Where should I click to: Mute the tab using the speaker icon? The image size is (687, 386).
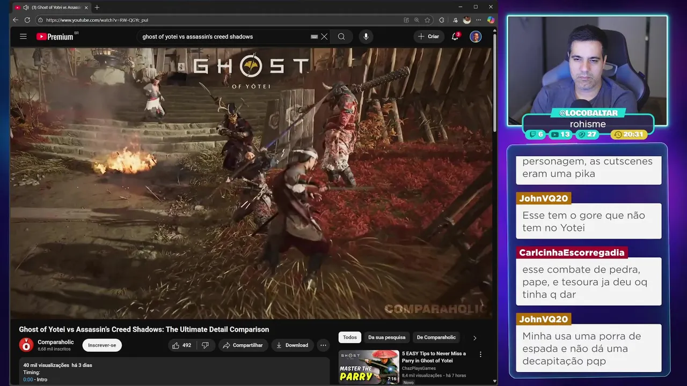point(26,8)
